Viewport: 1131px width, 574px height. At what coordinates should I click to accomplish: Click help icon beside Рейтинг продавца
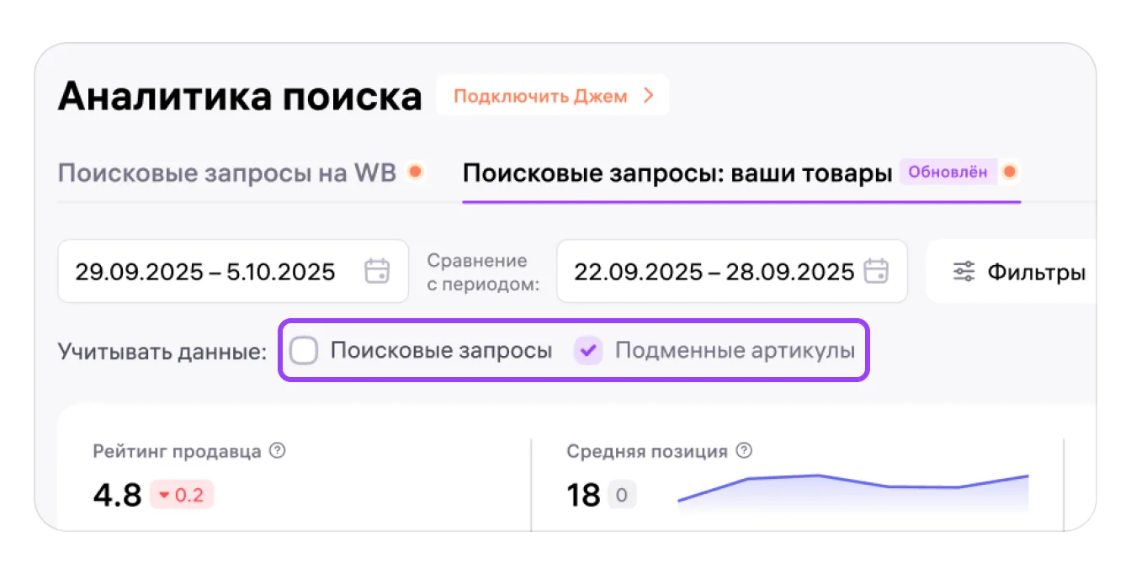[x=278, y=451]
